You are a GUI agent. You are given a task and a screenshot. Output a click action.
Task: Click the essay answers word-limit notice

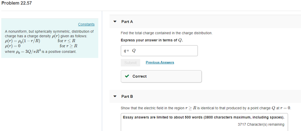(x=203, y=117)
